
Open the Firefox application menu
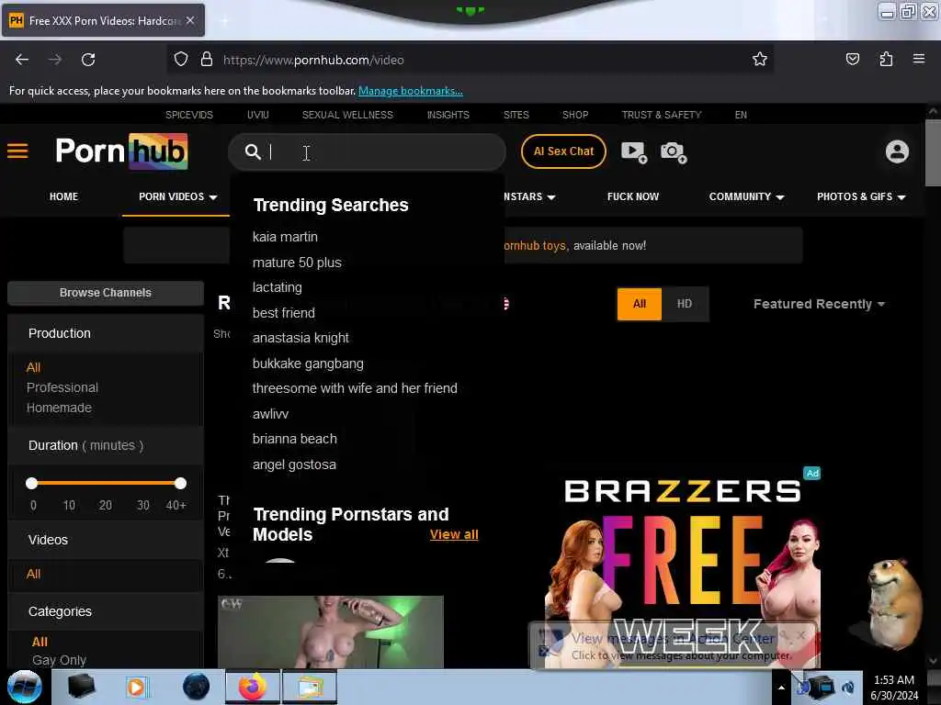tap(919, 59)
